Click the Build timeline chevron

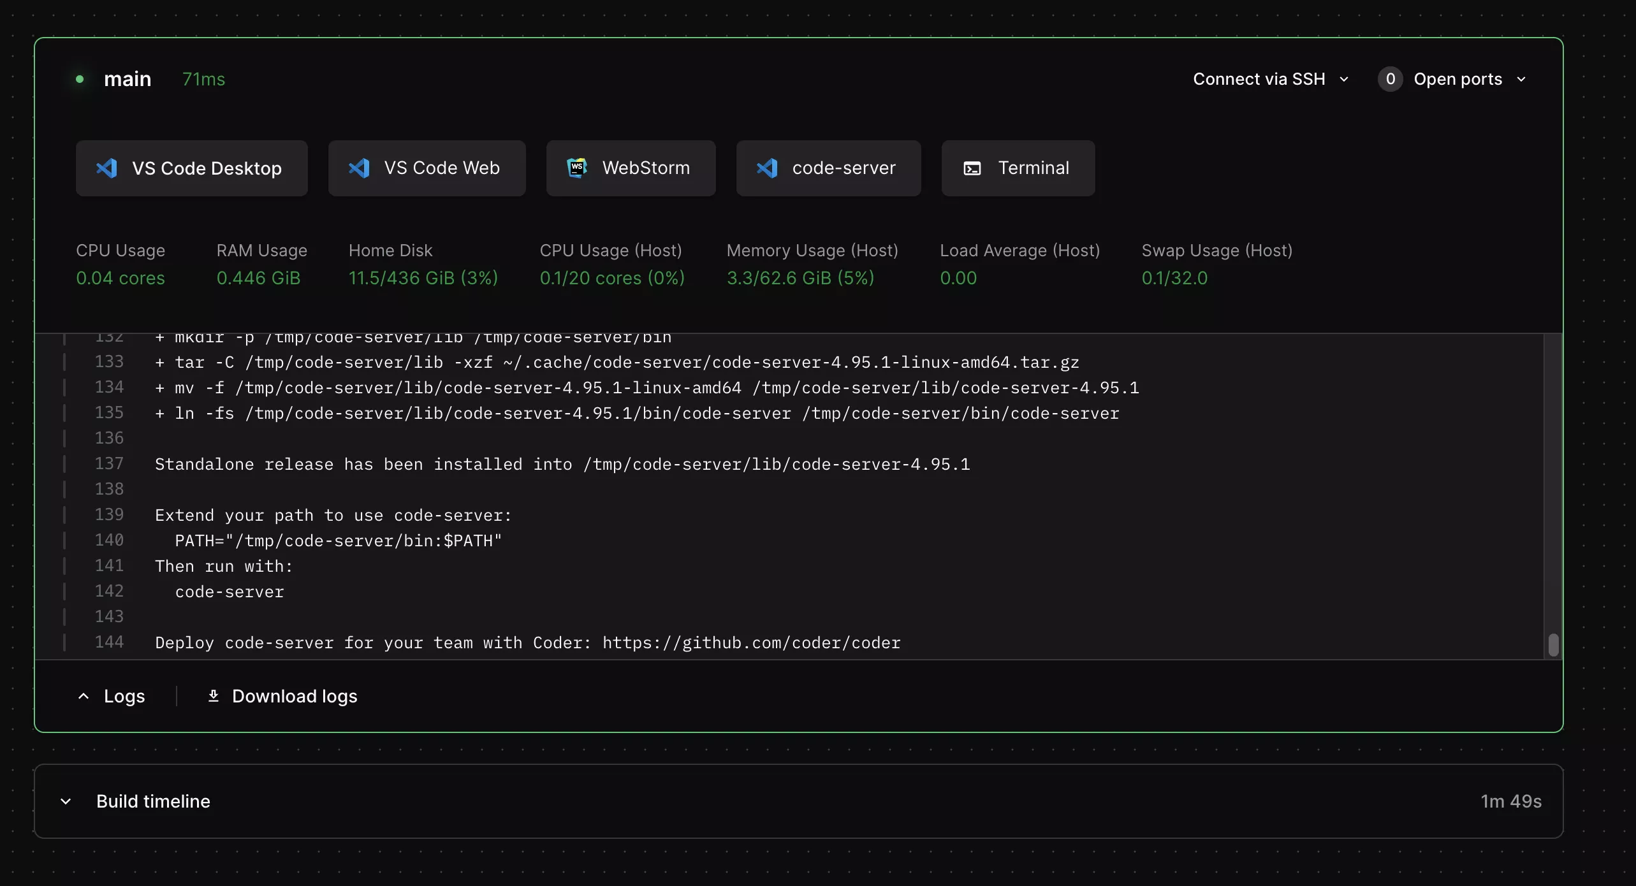click(x=66, y=801)
